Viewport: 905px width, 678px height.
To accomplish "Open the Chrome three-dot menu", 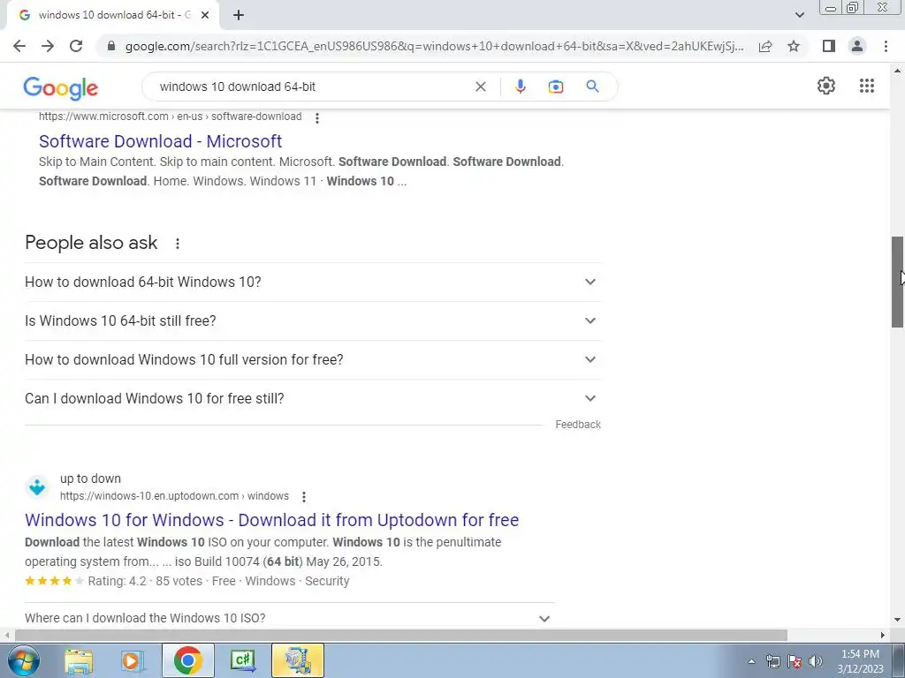I will pos(886,46).
